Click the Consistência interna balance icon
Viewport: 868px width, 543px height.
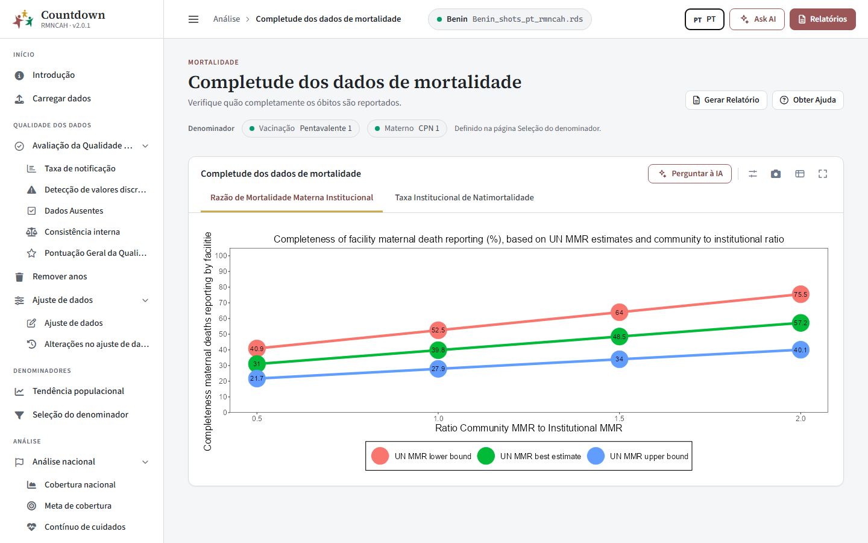click(31, 232)
